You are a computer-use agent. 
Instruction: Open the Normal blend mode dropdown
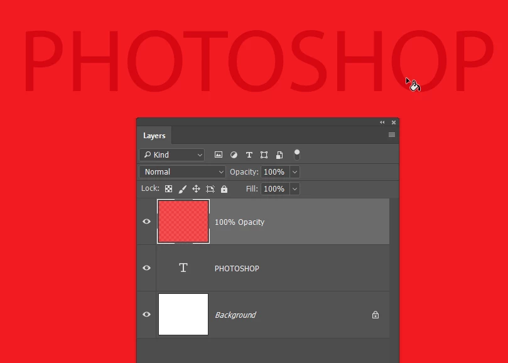coord(182,172)
